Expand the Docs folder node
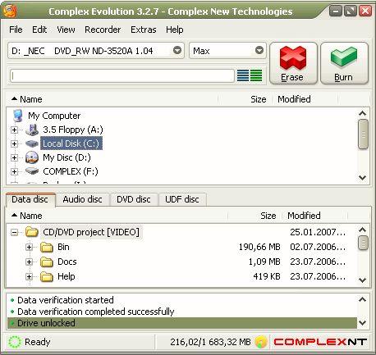Screen dimensions: 376x355 point(29,262)
